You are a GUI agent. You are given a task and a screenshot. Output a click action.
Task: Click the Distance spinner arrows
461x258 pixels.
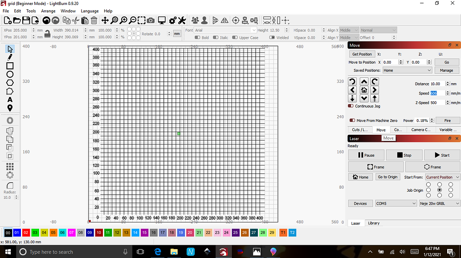tap(448, 84)
